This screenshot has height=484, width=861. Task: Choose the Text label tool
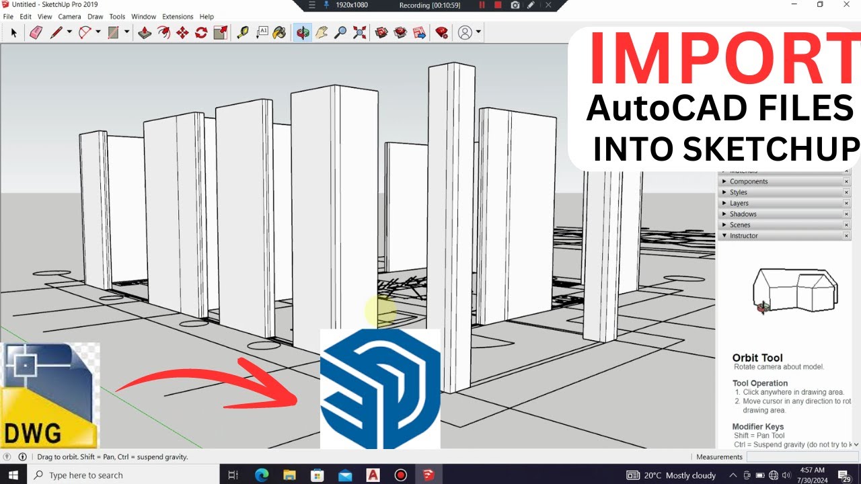[262, 32]
